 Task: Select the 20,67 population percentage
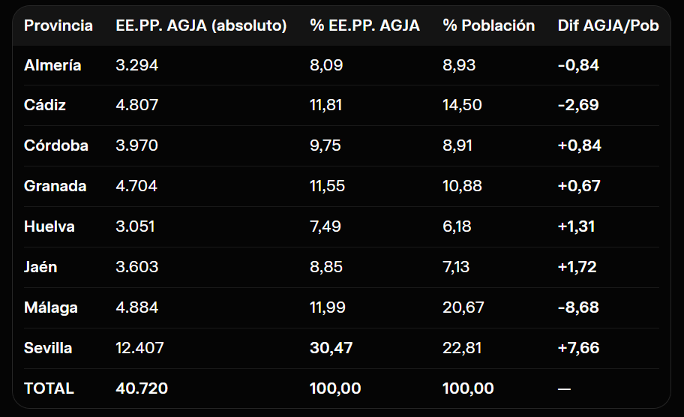click(x=463, y=307)
